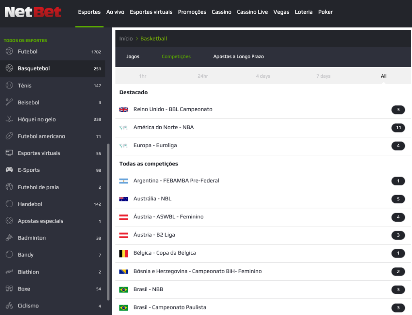
Task: Click the Belgium flag icon
Action: click(124, 253)
